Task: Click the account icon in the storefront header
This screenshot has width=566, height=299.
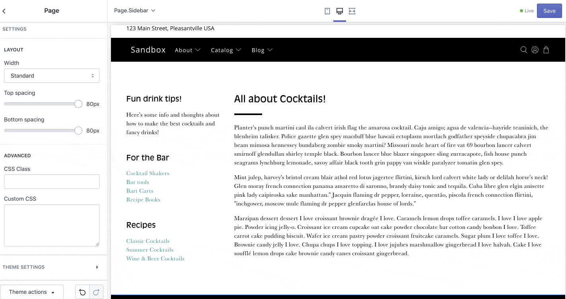Action: [535, 50]
